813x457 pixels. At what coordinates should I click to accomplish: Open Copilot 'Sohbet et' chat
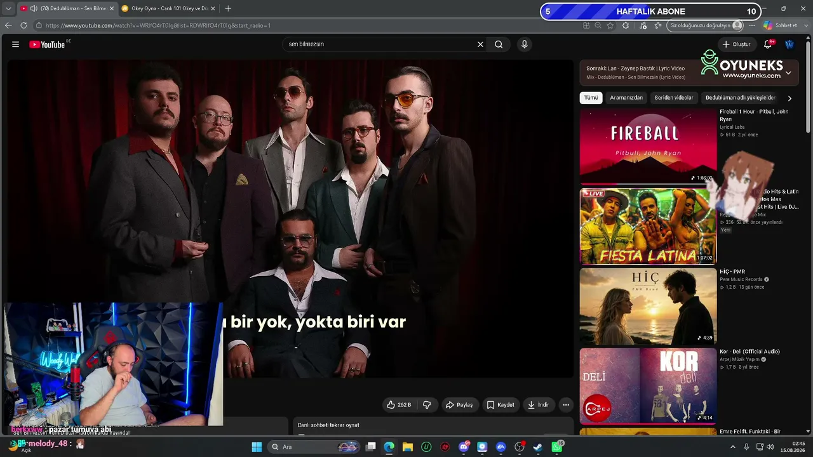coord(781,25)
